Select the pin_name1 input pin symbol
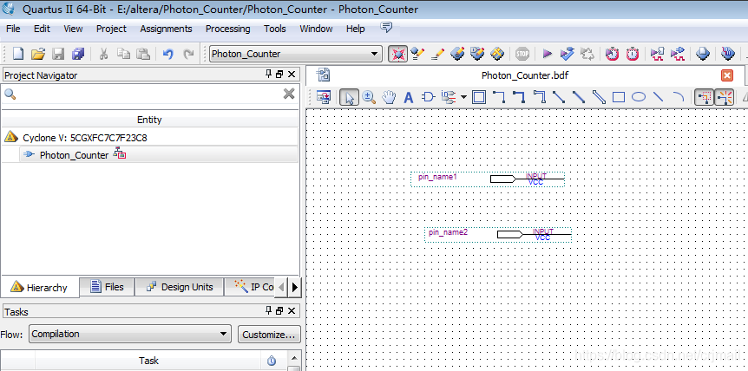The width and height of the screenshot is (748, 371). [487, 179]
